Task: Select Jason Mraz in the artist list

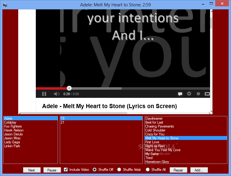Action: (x=31, y=138)
